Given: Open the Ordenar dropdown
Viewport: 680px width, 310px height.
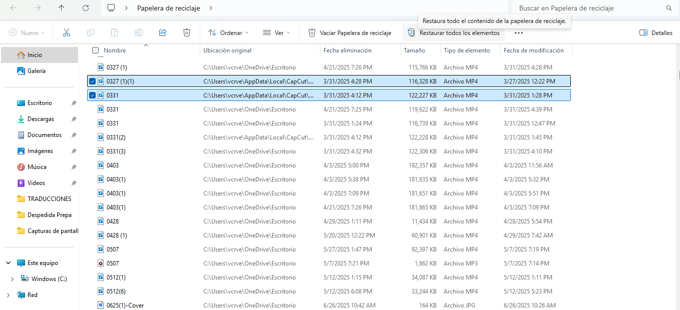Looking at the screenshot, I should click(x=228, y=33).
